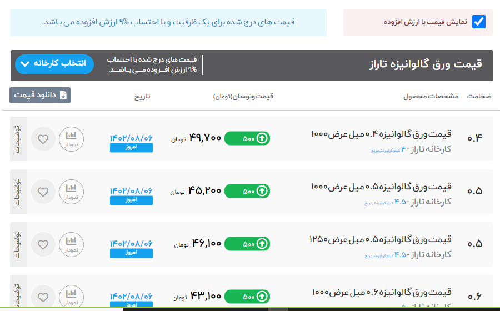This screenshot has height=311, width=500.
Task: Open chart for the 46,100 toman row
Action: point(71,244)
